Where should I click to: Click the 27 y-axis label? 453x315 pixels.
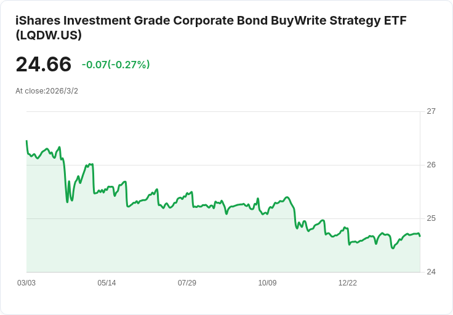431,111
